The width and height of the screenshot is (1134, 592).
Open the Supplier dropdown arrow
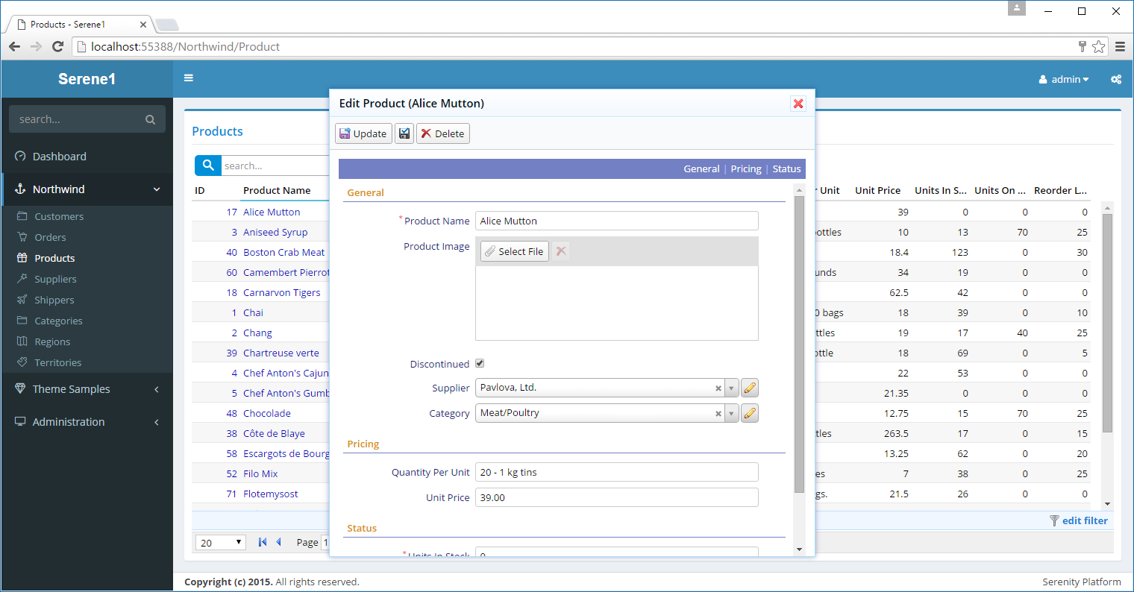click(x=731, y=388)
